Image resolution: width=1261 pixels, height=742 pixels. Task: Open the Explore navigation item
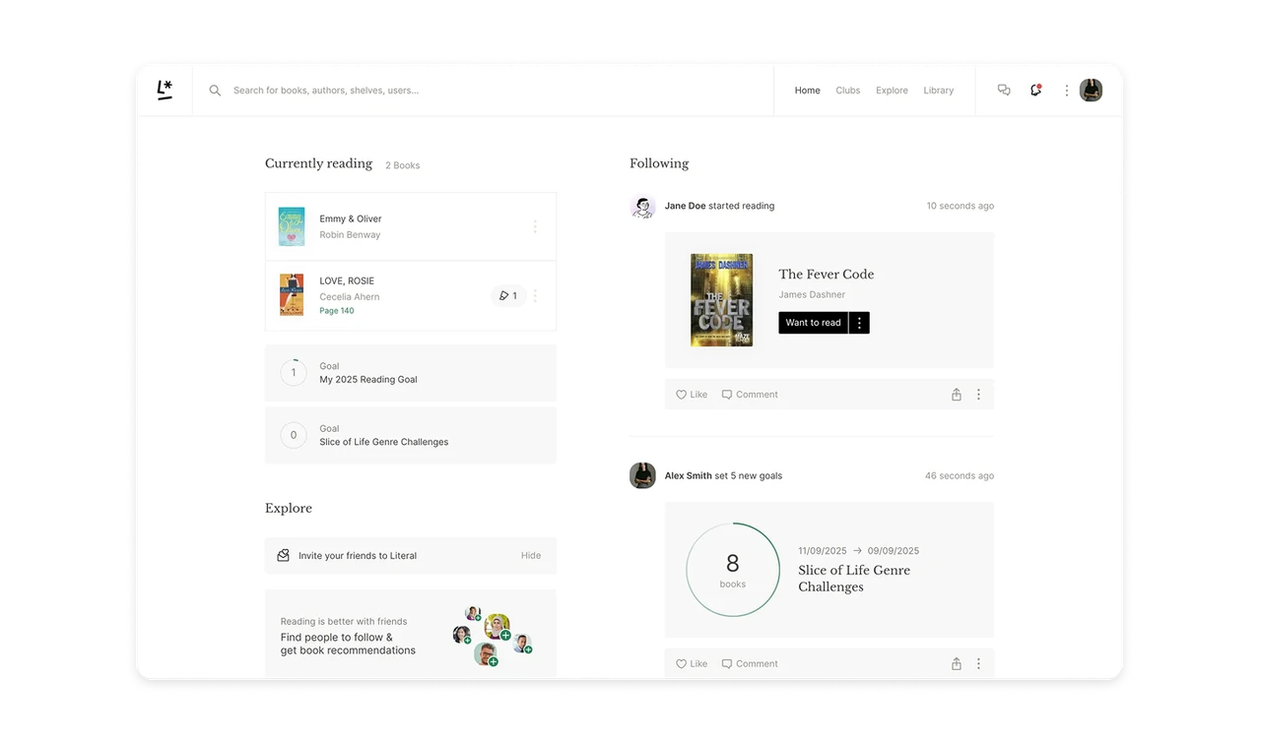point(892,90)
